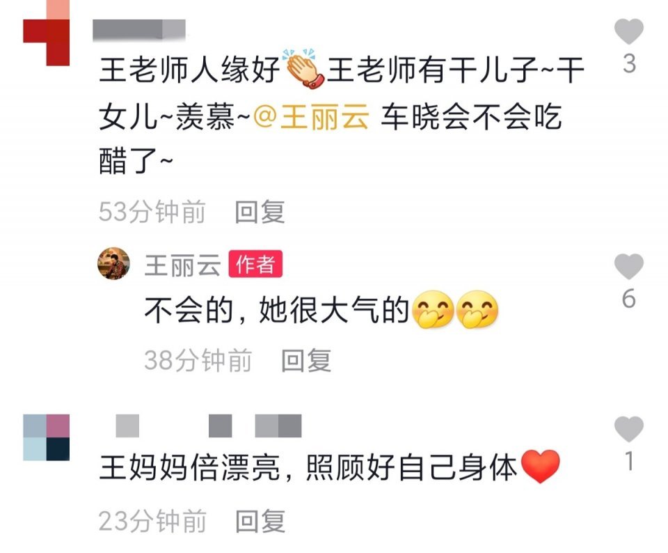Tap the red 作者 badge
Image resolution: width=668 pixels, height=553 pixels.
point(255,264)
